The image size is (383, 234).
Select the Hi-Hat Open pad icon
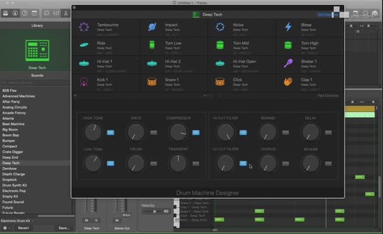click(220, 63)
